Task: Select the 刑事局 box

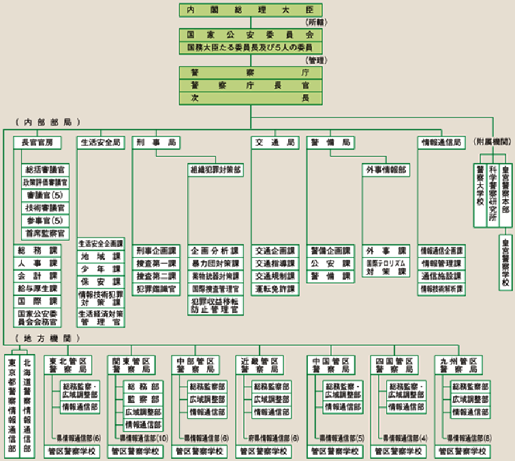Action: (x=156, y=143)
